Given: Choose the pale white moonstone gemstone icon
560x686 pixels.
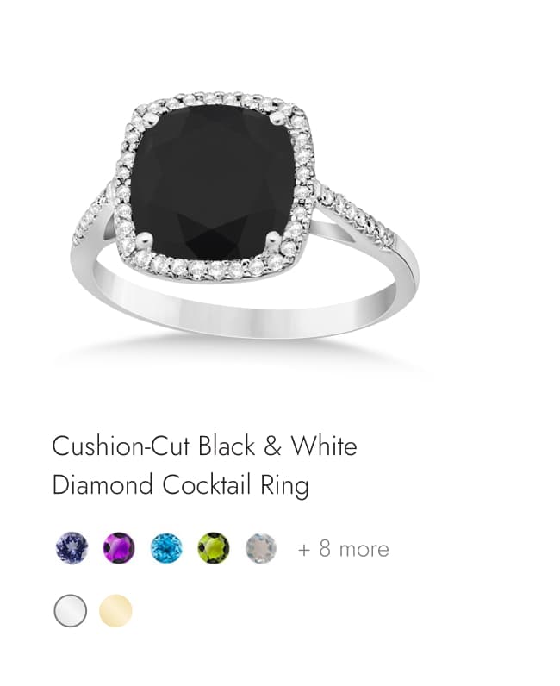Looking at the screenshot, I should coord(261,548).
